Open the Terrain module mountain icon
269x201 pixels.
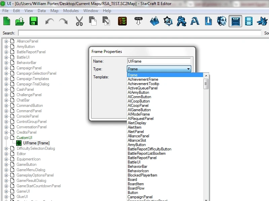point(154,21)
